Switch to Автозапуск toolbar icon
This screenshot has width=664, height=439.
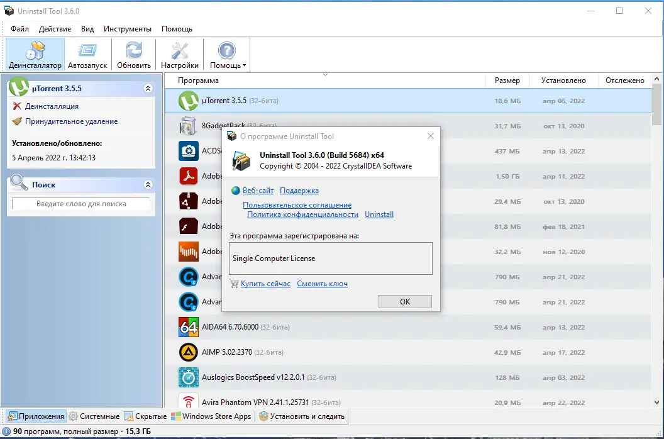click(87, 50)
